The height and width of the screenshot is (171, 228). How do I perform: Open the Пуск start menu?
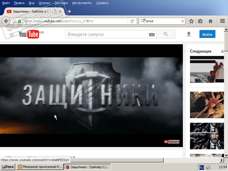tap(8, 167)
